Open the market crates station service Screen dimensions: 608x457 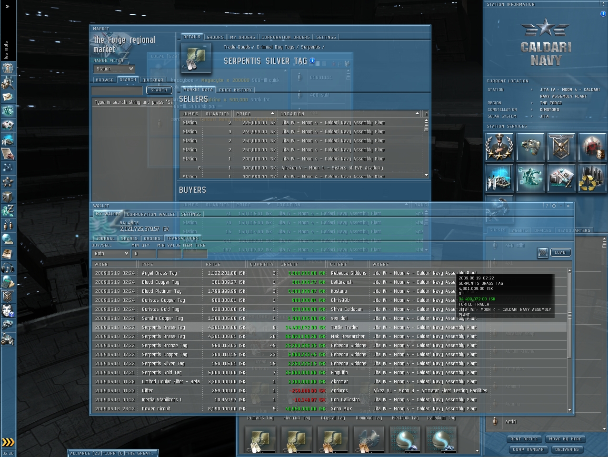point(561,178)
